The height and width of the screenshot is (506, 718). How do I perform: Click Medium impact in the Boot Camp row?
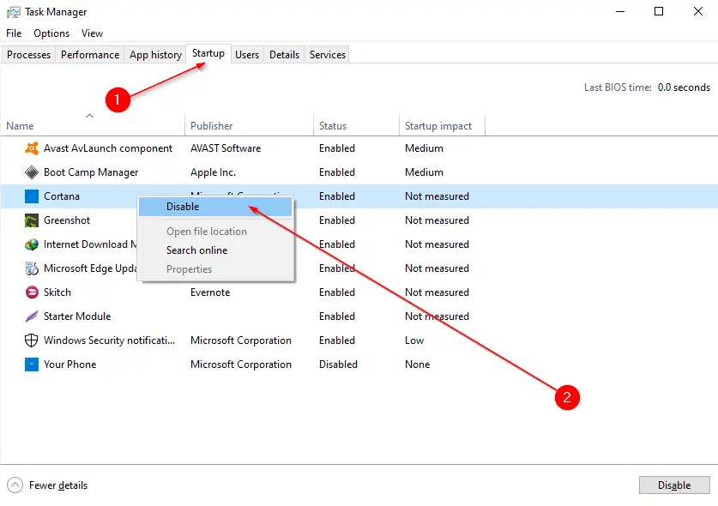pyautogui.click(x=424, y=172)
